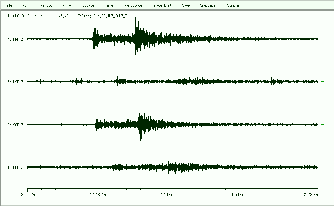
Task: Select trace label 4: RNF Z
Action: pos(15,39)
